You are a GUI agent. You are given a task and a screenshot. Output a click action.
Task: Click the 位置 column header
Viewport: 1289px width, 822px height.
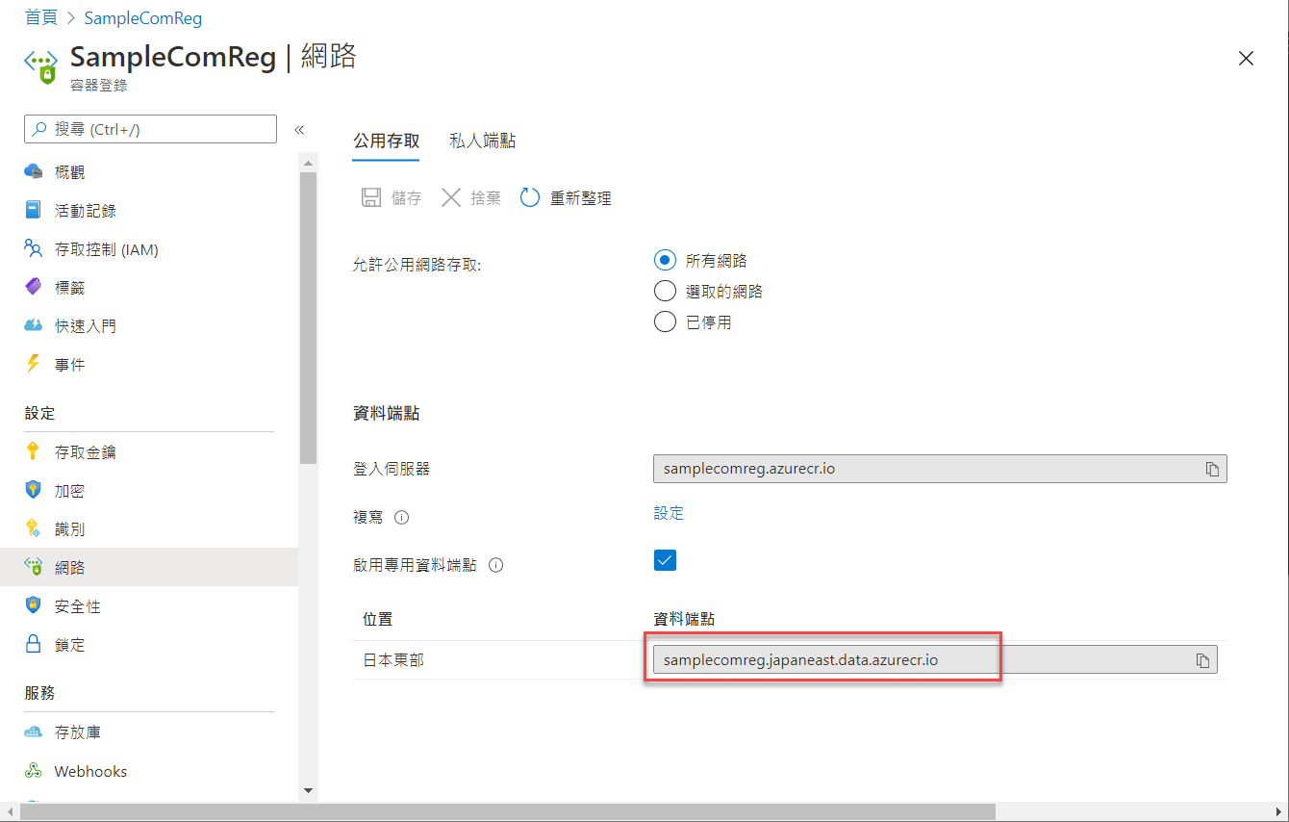point(377,619)
